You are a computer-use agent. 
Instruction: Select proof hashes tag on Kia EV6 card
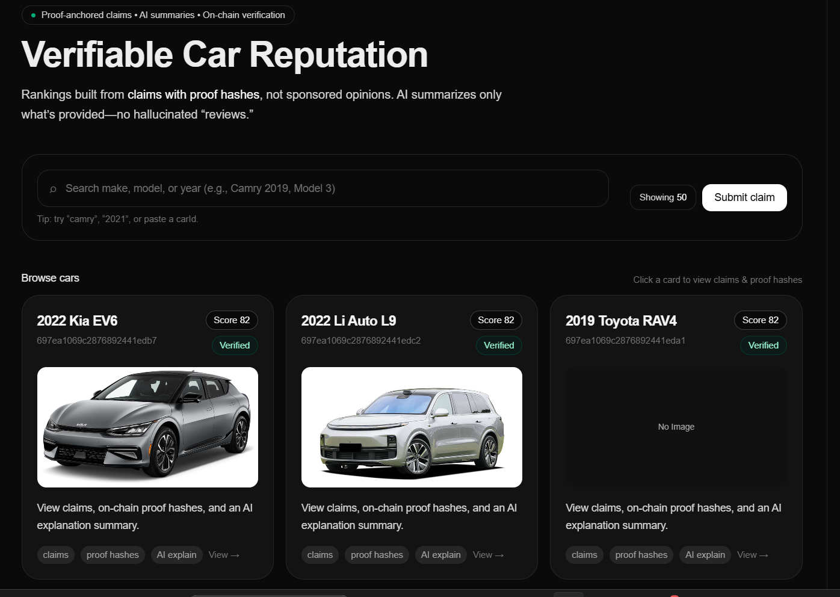click(x=113, y=555)
